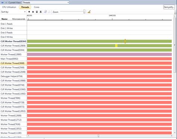The width and height of the screenshot is (177, 139).
Task: Click the horizontal scrollbar right arrow
Action: click(172, 136)
